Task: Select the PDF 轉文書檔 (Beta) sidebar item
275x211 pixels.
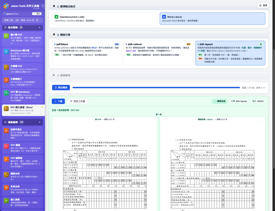Action: [x=23, y=110]
